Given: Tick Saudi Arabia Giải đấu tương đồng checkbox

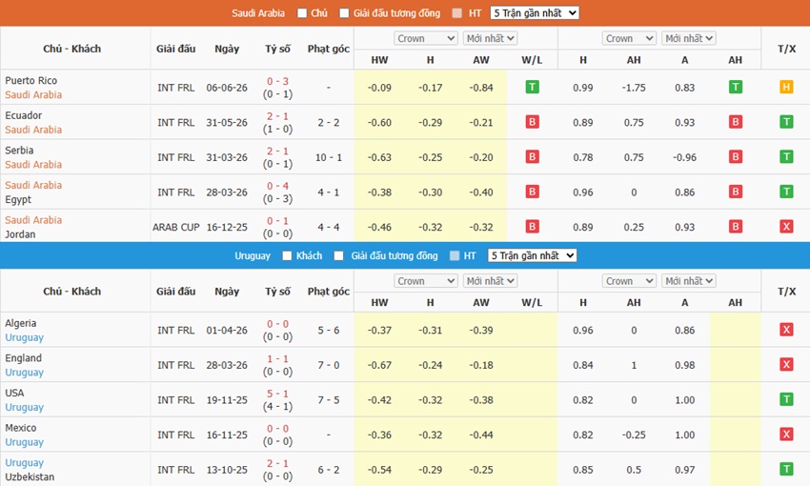Looking at the screenshot, I should (x=344, y=13).
